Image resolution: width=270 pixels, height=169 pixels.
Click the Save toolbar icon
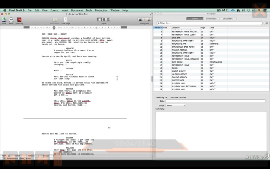(4, 20)
